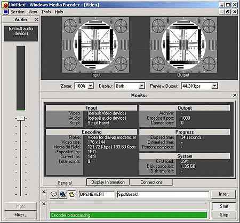Screen dimensions: 240x223
Task: Open the audio Mixer
Action: [21, 214]
